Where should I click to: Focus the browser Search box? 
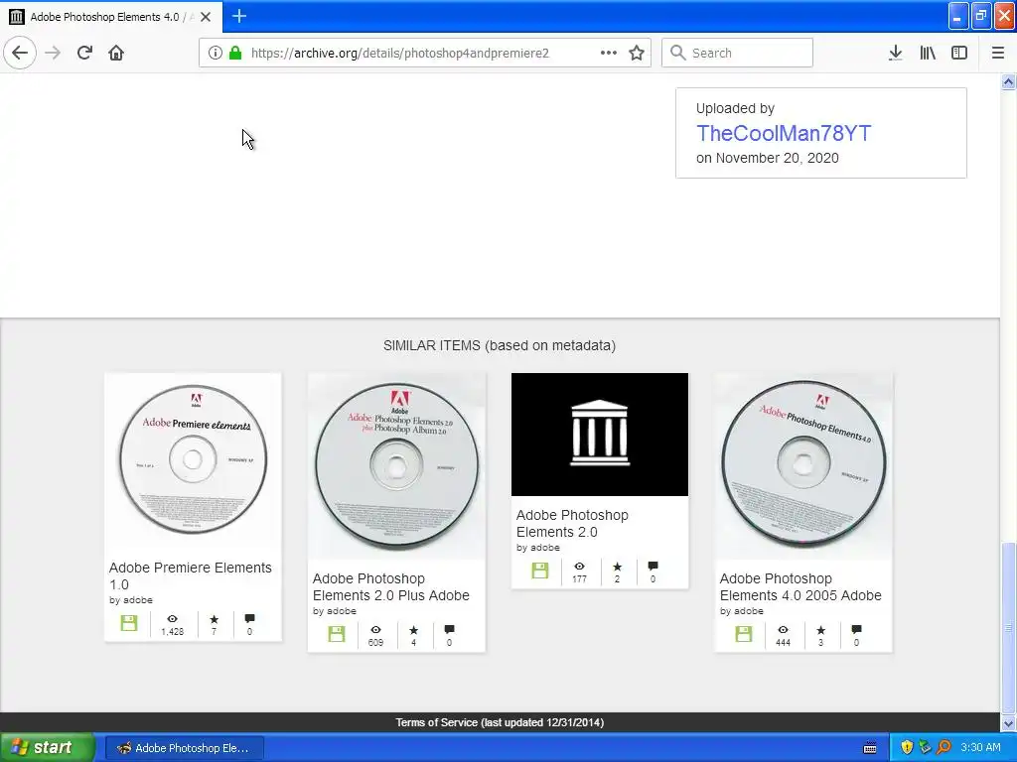[737, 53]
